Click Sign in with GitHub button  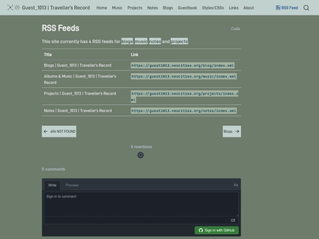point(216,230)
